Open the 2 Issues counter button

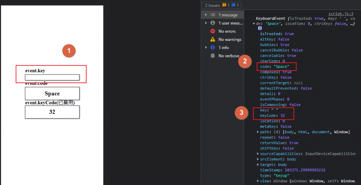click(x=221, y=5)
